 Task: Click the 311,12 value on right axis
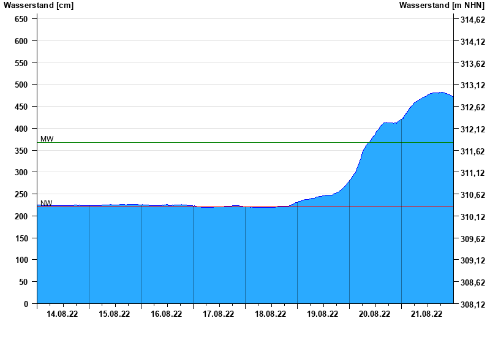[473, 173]
